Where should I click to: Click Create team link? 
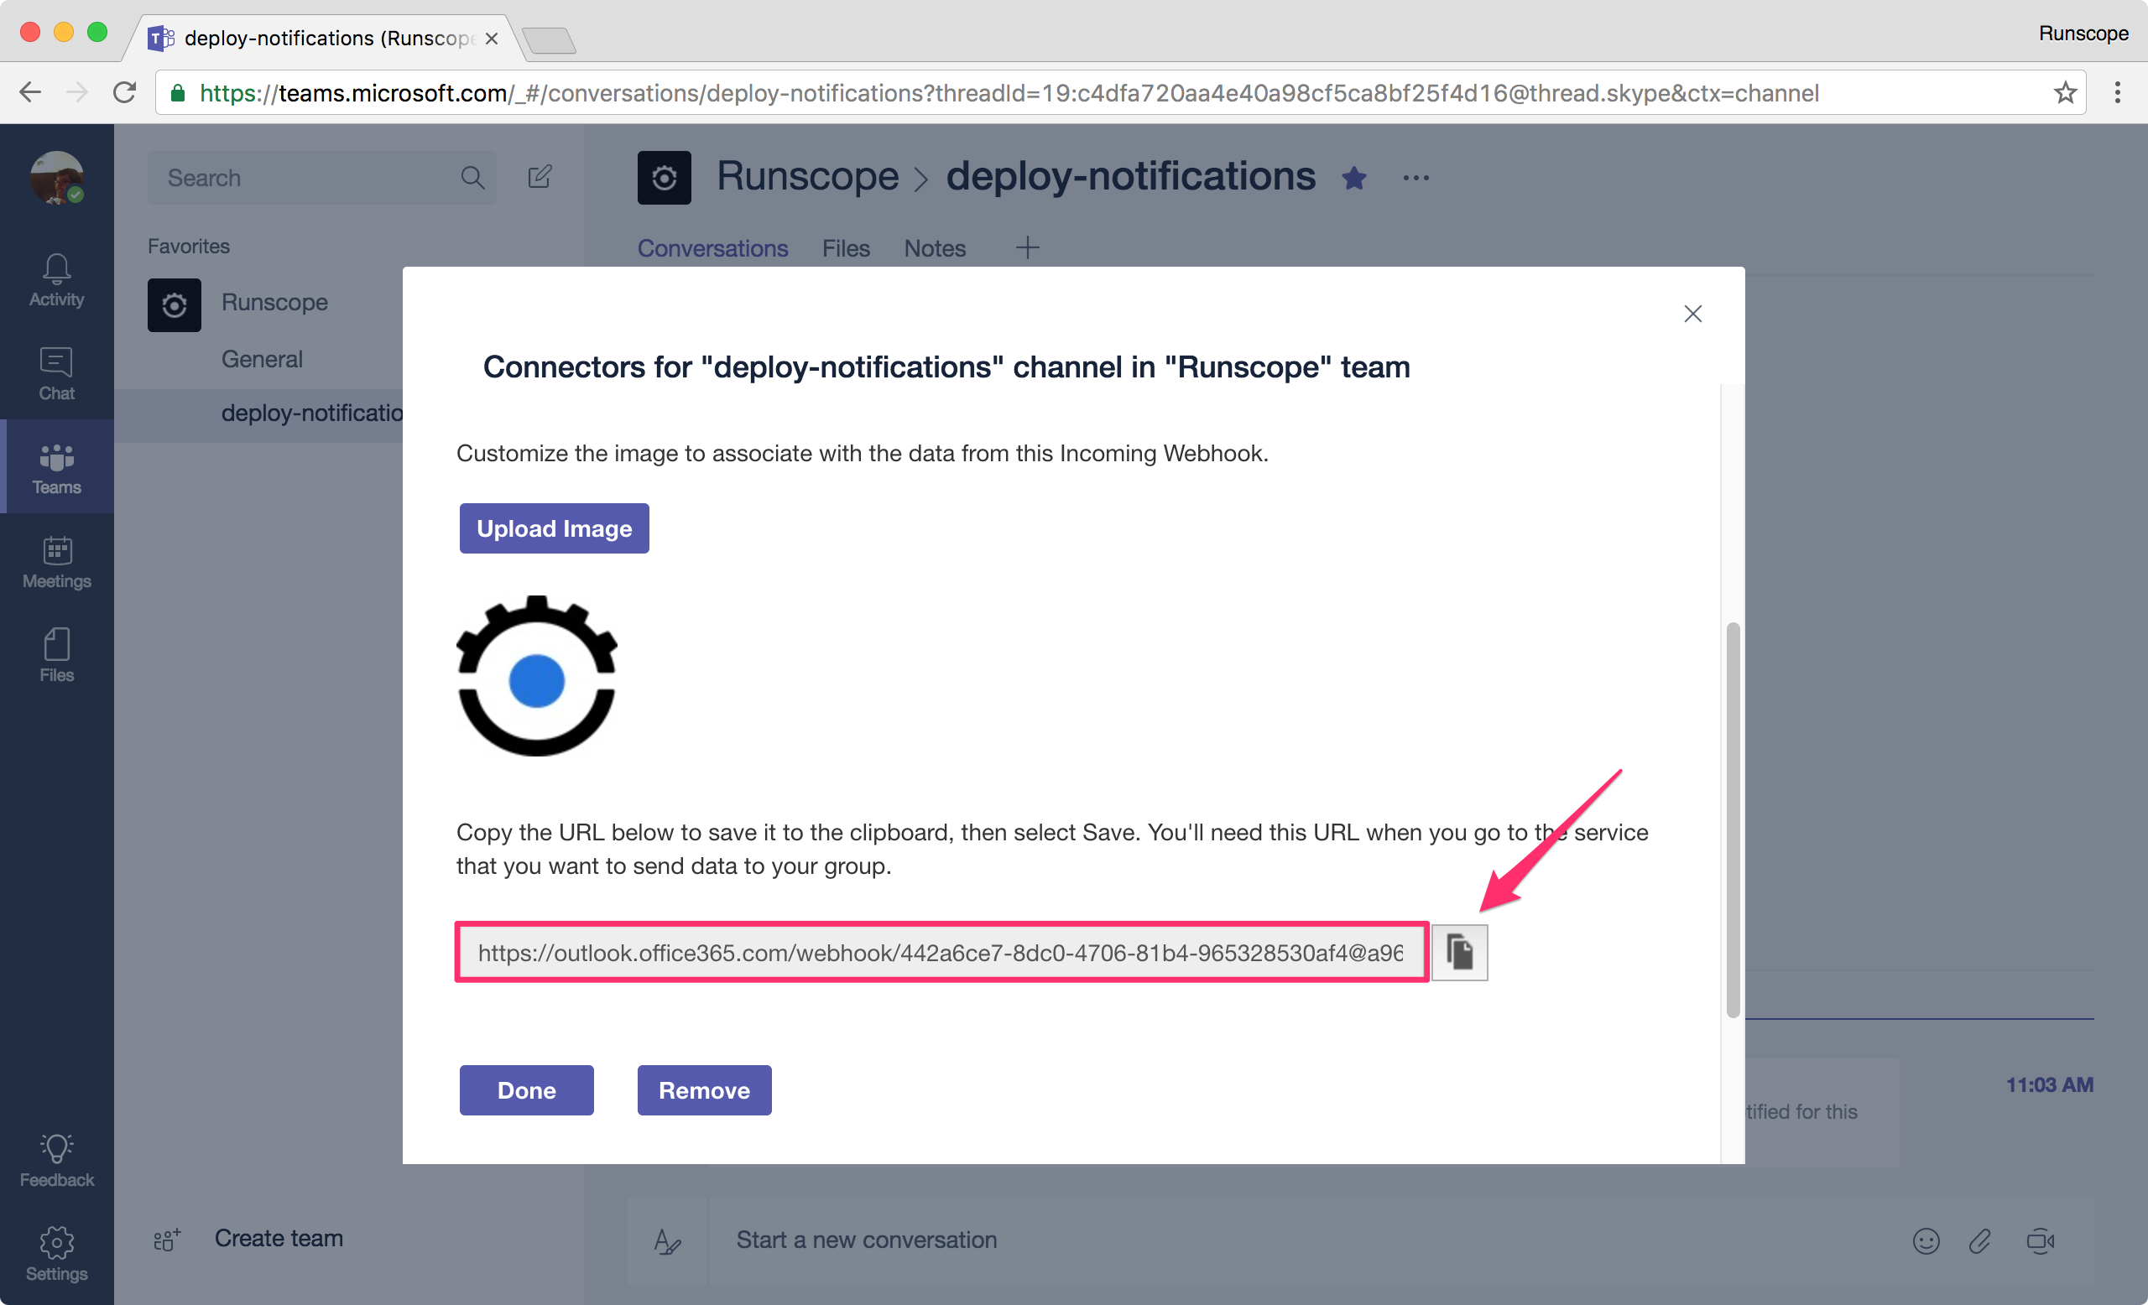pos(279,1238)
